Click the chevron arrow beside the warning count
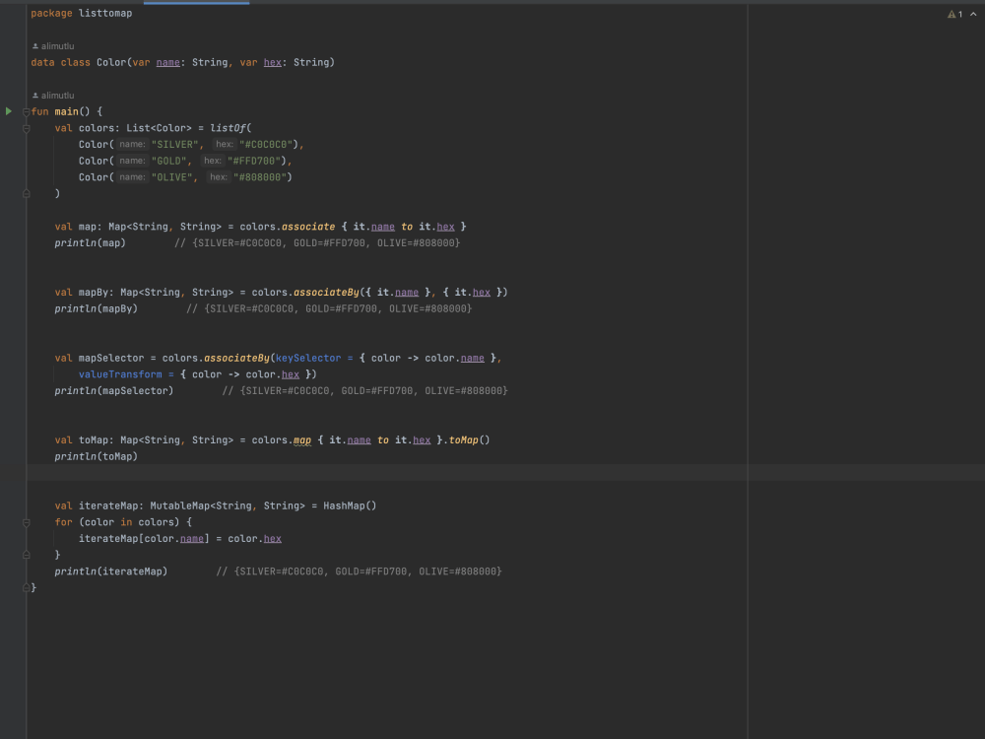This screenshot has width=985, height=739. (973, 14)
